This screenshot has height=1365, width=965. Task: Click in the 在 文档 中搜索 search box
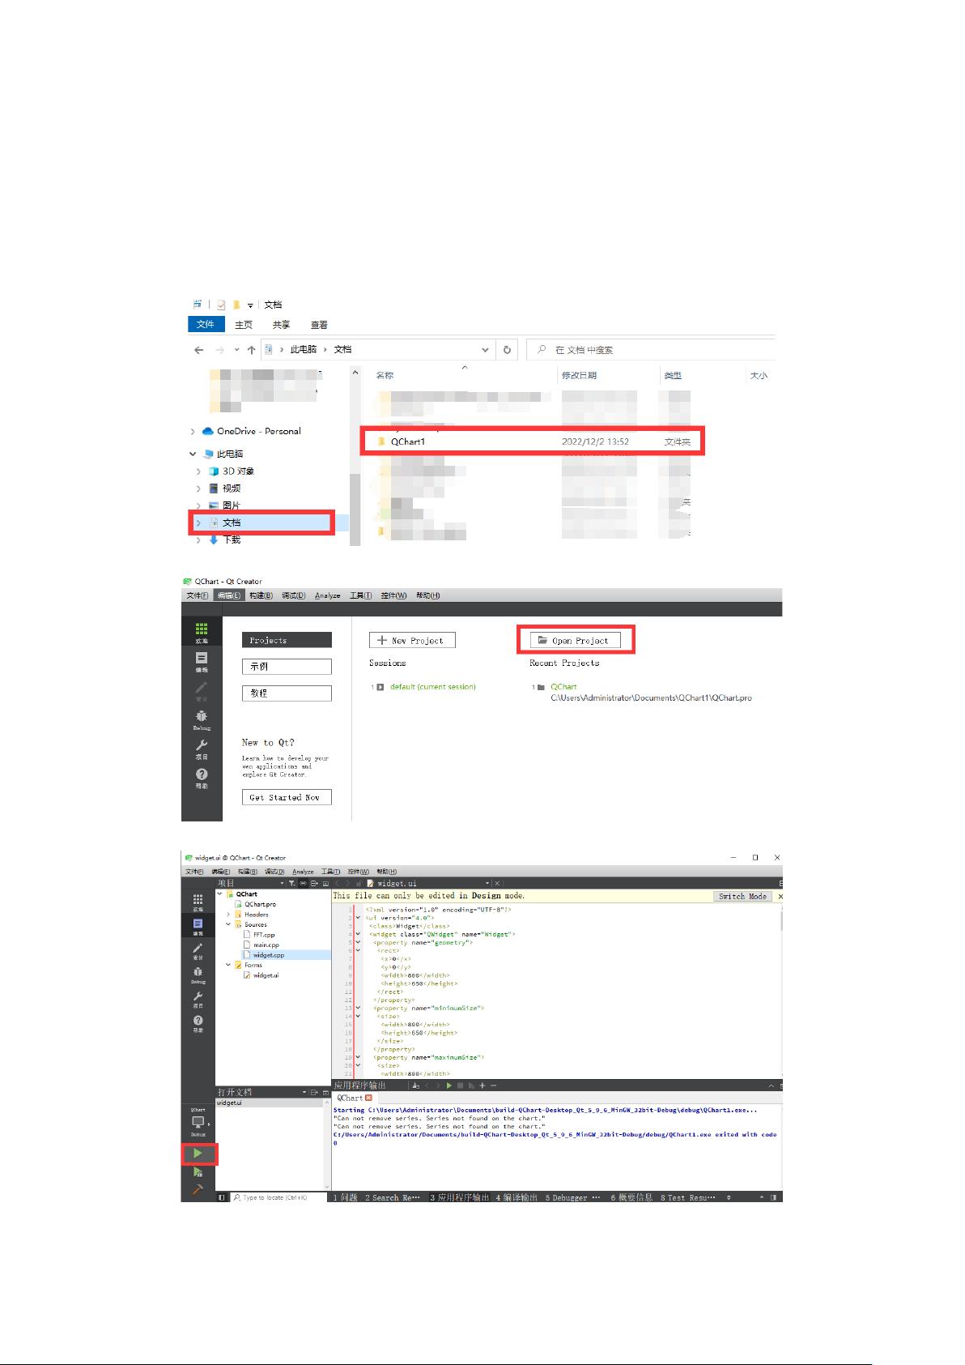click(651, 350)
